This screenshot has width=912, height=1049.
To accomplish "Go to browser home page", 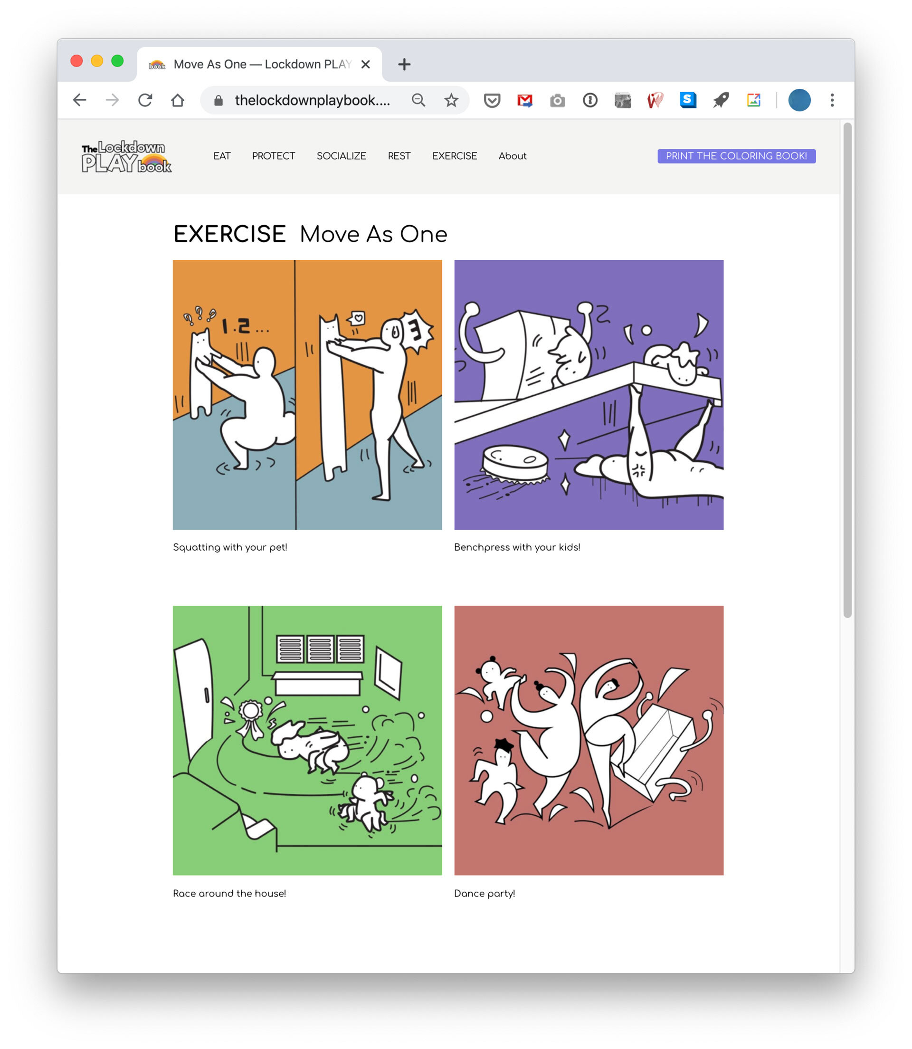I will coord(178,100).
